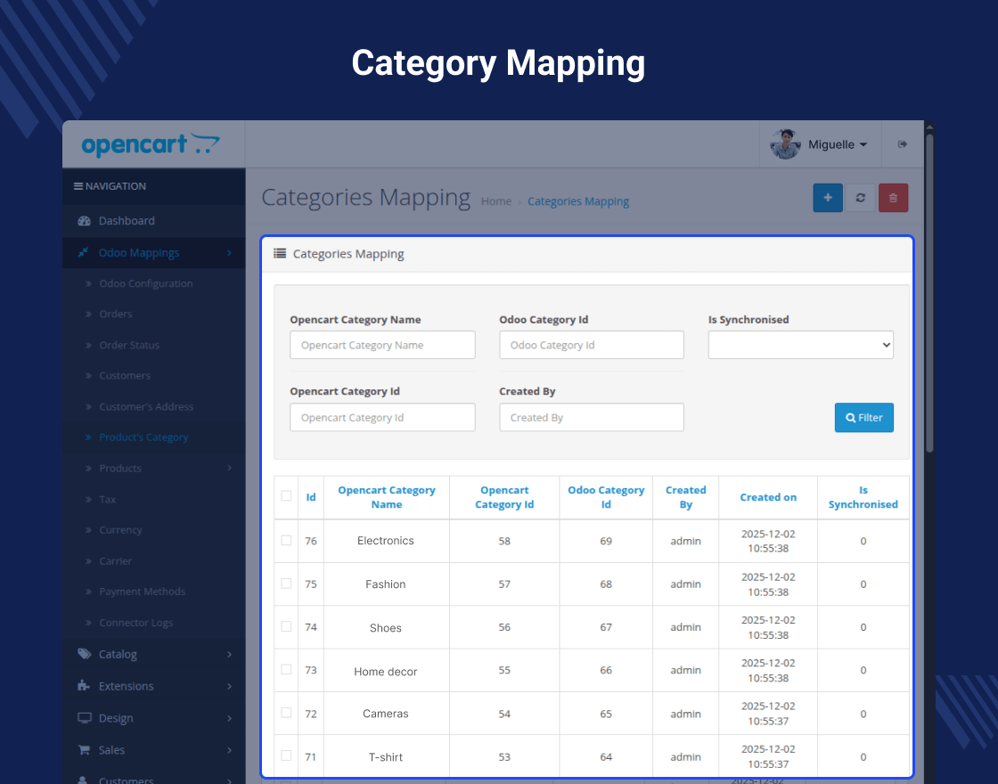Click the Sales cart icon
This screenshot has width=998, height=784.
[84, 749]
